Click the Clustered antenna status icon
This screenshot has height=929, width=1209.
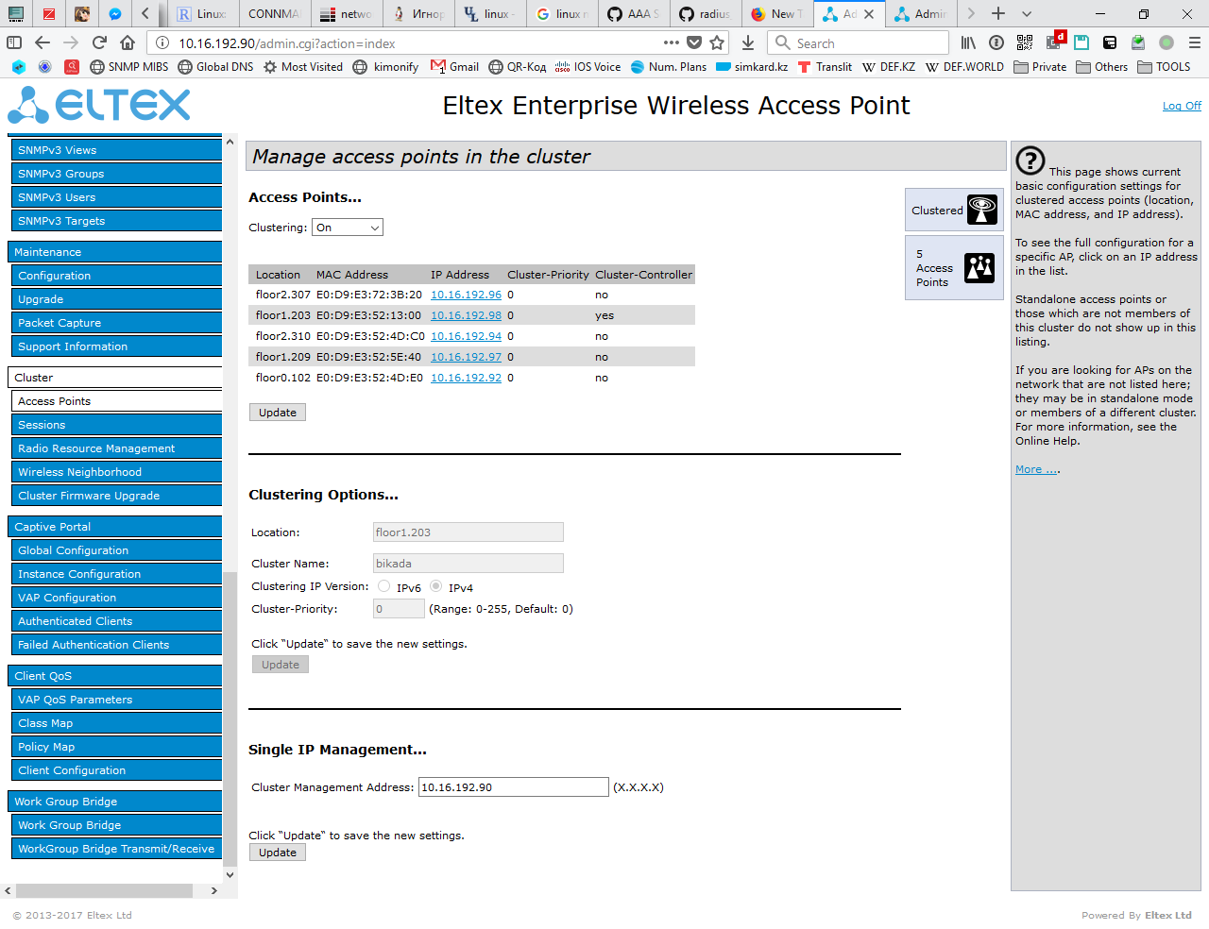coord(982,210)
